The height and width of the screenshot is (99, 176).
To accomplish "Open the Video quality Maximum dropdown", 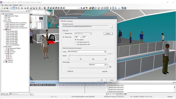I will click(x=105, y=65).
